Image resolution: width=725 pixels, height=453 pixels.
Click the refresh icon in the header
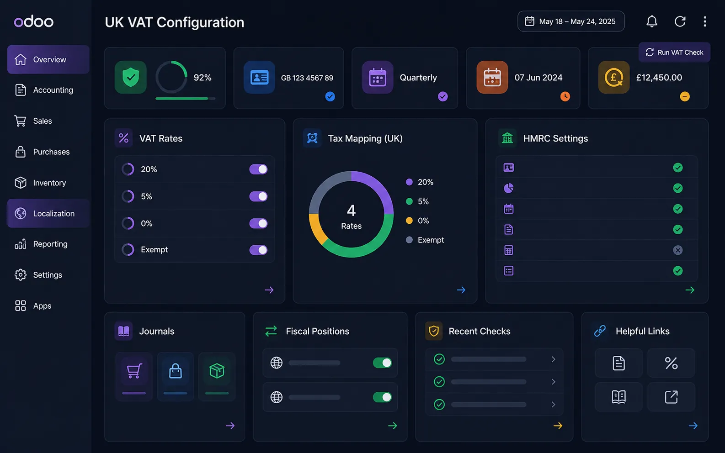click(x=680, y=21)
